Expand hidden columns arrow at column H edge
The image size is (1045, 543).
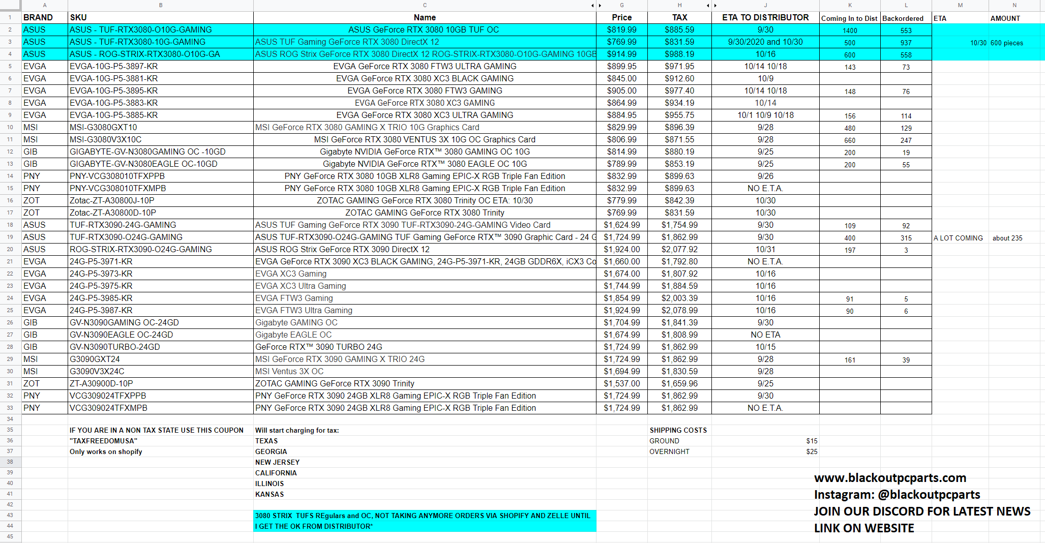coord(708,6)
